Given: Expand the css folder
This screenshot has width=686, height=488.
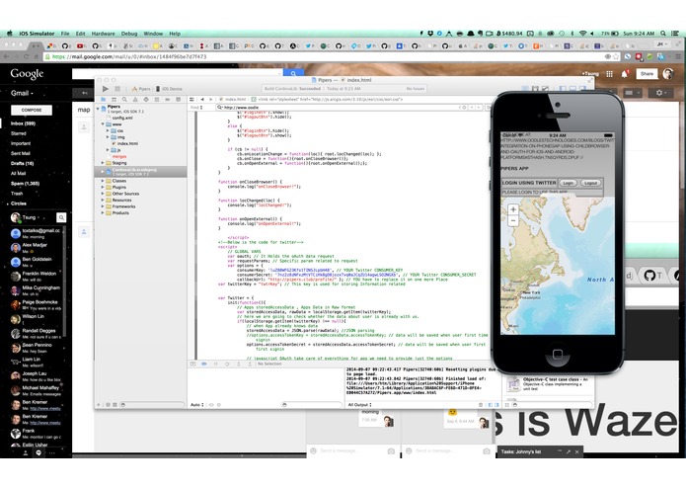Looking at the screenshot, I should [108, 130].
